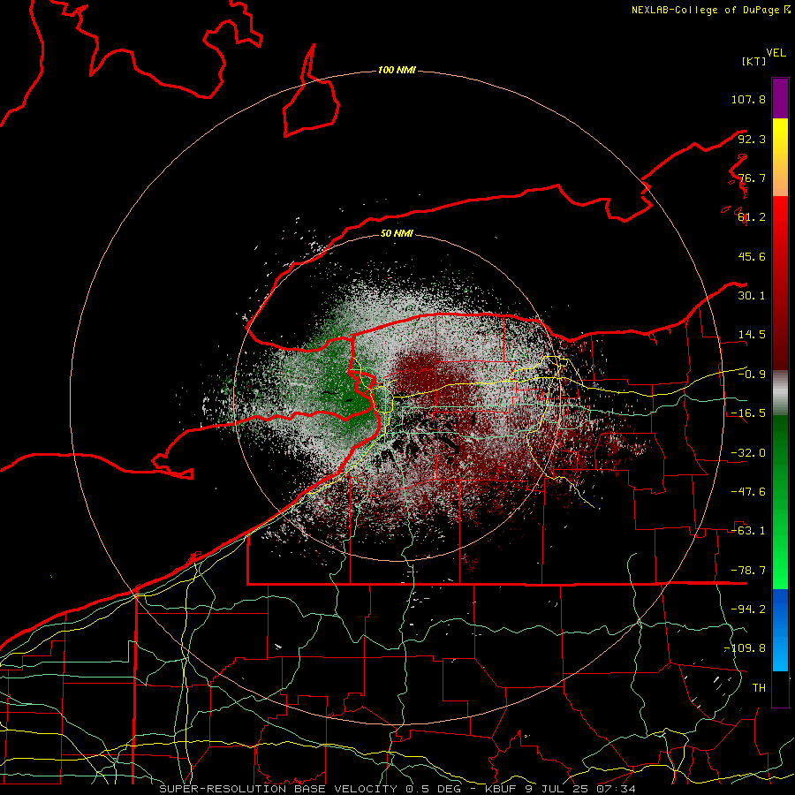The image size is (795, 795).
Task: Click the -47.6 velocity scale value
Action: tap(748, 492)
